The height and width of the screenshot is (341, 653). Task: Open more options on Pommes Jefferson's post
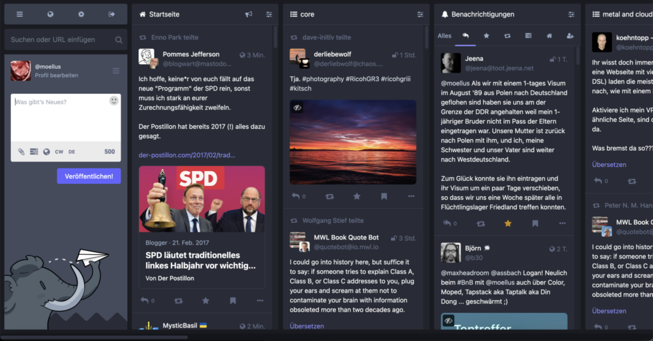click(260, 301)
